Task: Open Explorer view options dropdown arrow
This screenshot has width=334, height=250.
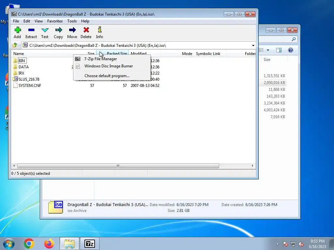Action: (x=268, y=50)
